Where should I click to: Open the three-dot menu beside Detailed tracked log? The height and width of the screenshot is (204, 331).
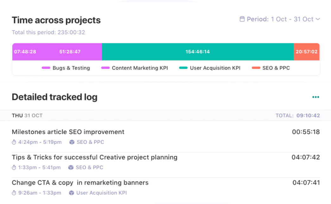[x=315, y=97]
